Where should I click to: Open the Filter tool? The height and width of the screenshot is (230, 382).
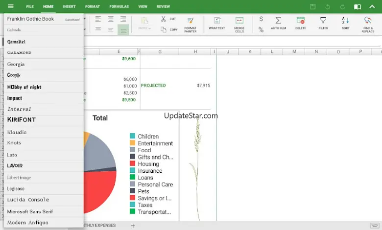(x=323, y=23)
